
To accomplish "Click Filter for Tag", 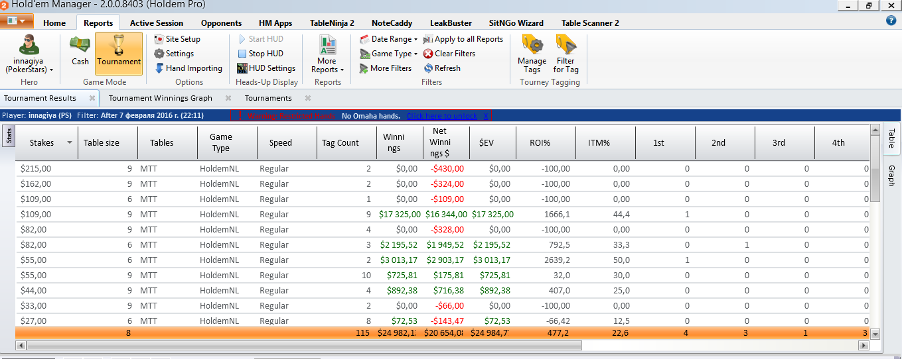I will click(566, 54).
